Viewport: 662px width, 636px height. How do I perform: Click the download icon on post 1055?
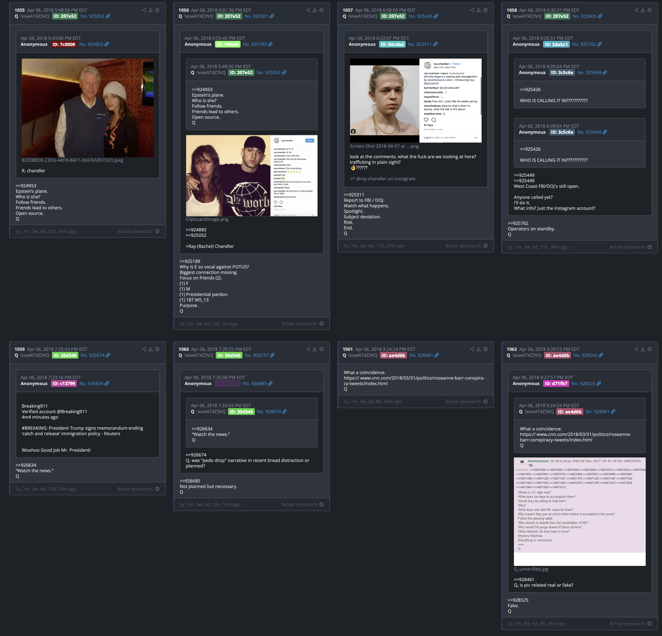coord(151,10)
